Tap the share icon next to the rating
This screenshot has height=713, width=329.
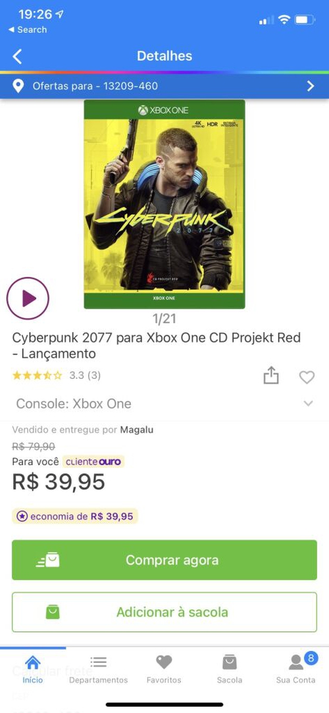[x=271, y=376]
